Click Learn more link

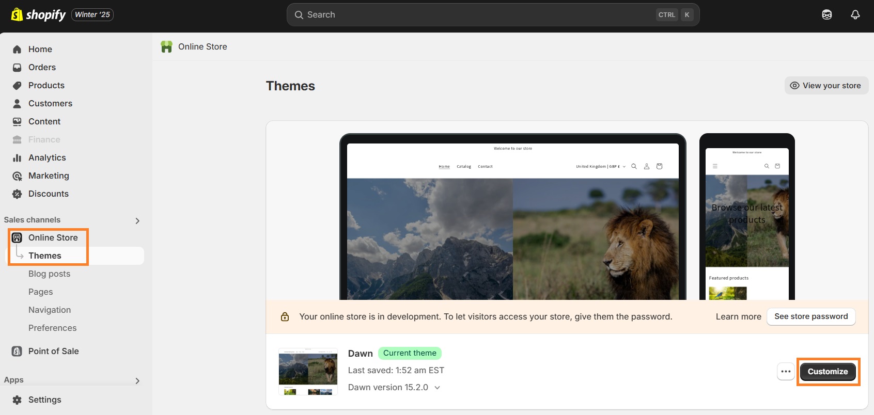(x=739, y=317)
